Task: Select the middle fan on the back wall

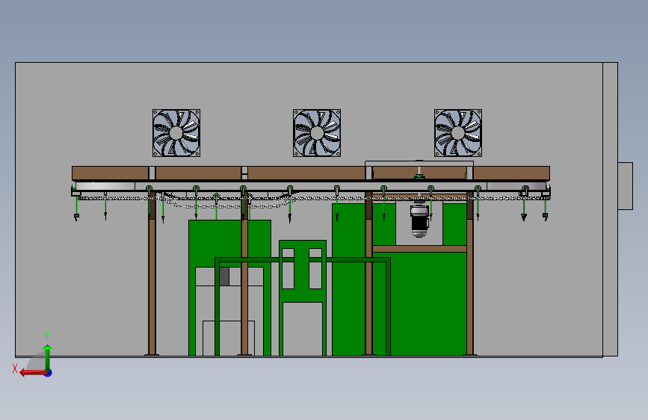Action: (317, 133)
